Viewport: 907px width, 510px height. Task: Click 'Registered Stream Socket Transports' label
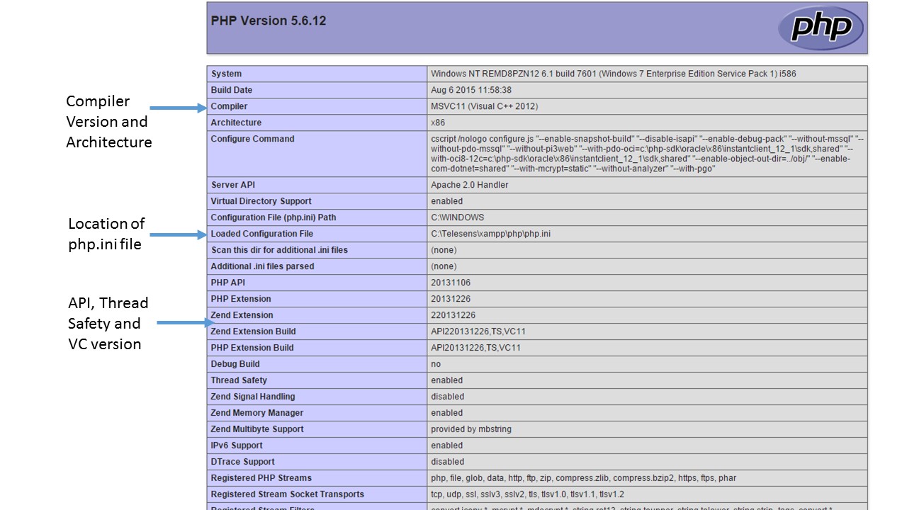point(287,494)
